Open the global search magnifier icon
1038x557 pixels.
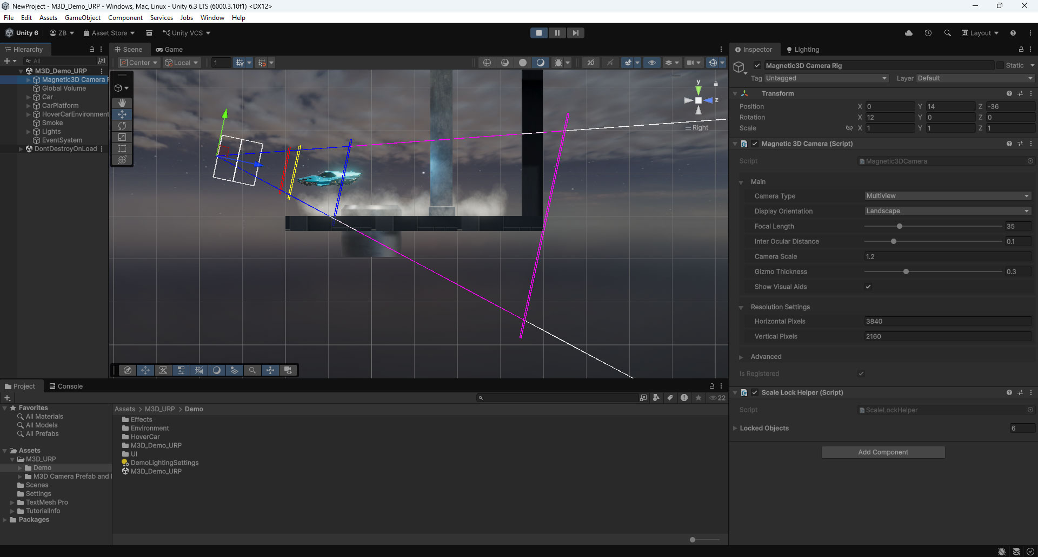(948, 33)
